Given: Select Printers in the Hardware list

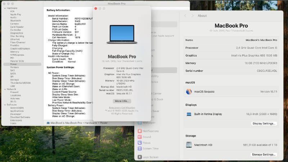Looking at the screenshot, I should 14,67.
